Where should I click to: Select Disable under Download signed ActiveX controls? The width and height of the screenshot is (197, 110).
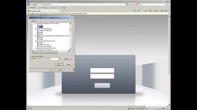pyautogui.click(x=38, y=43)
